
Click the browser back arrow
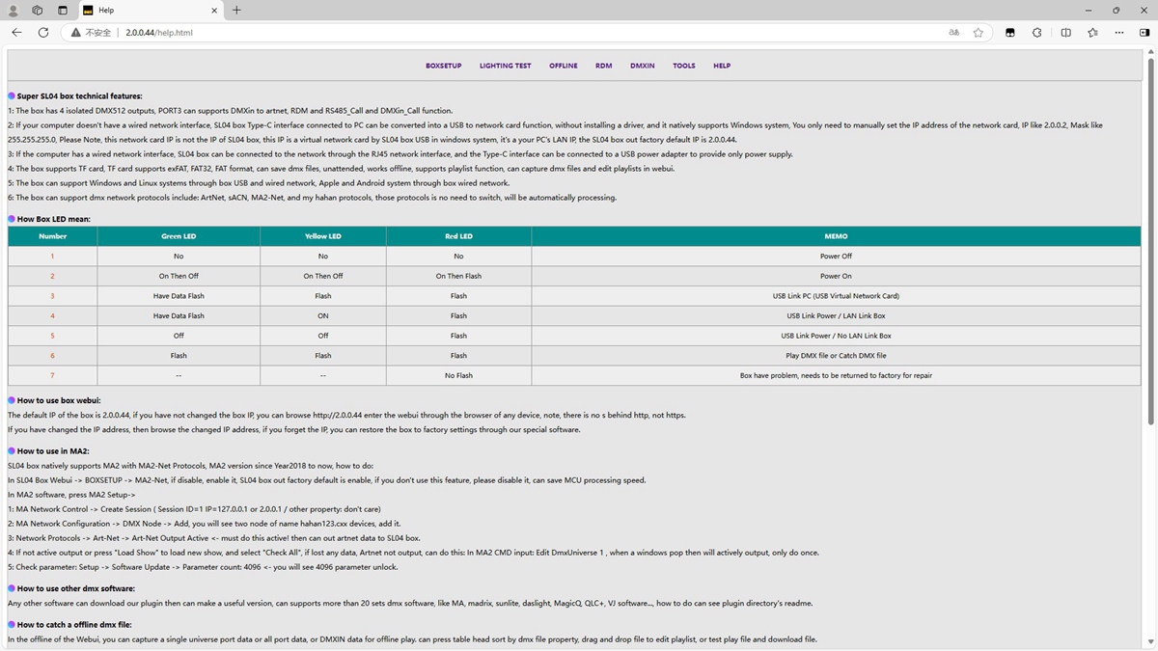click(x=16, y=32)
